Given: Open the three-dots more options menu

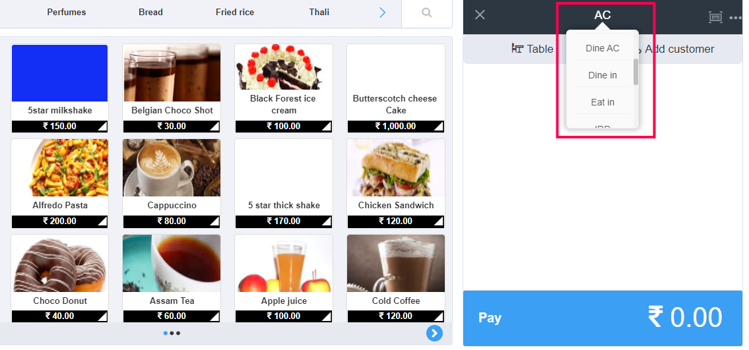Looking at the screenshot, I should (736, 18).
